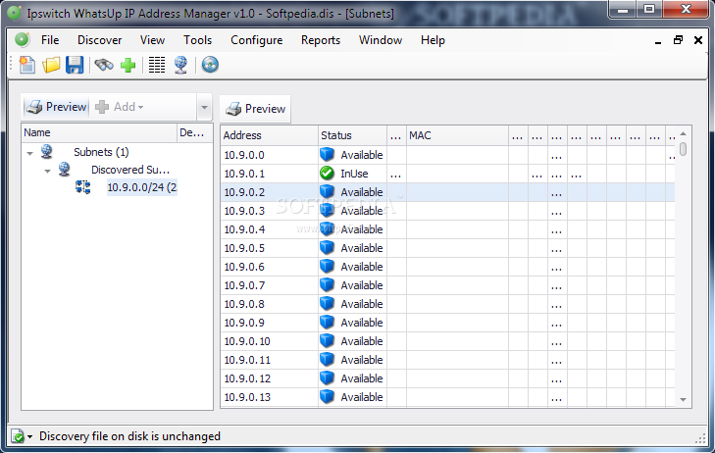Click Preview button above address table
This screenshot has height=453, width=715.
(255, 109)
